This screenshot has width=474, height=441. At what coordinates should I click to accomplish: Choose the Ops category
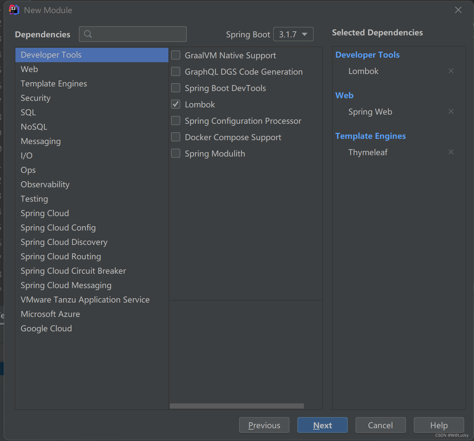92,170
